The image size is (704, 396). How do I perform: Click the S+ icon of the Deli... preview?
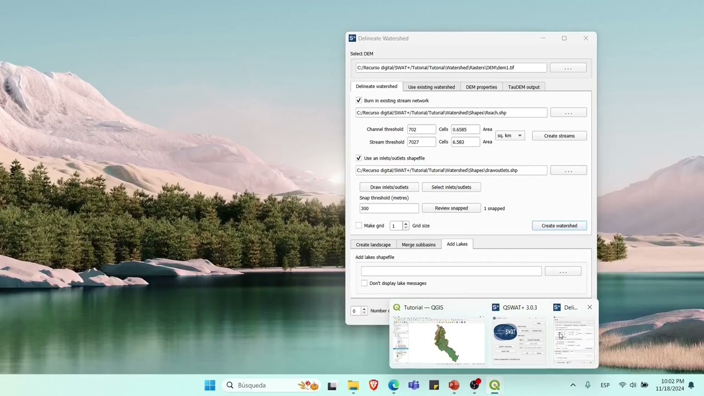557,307
